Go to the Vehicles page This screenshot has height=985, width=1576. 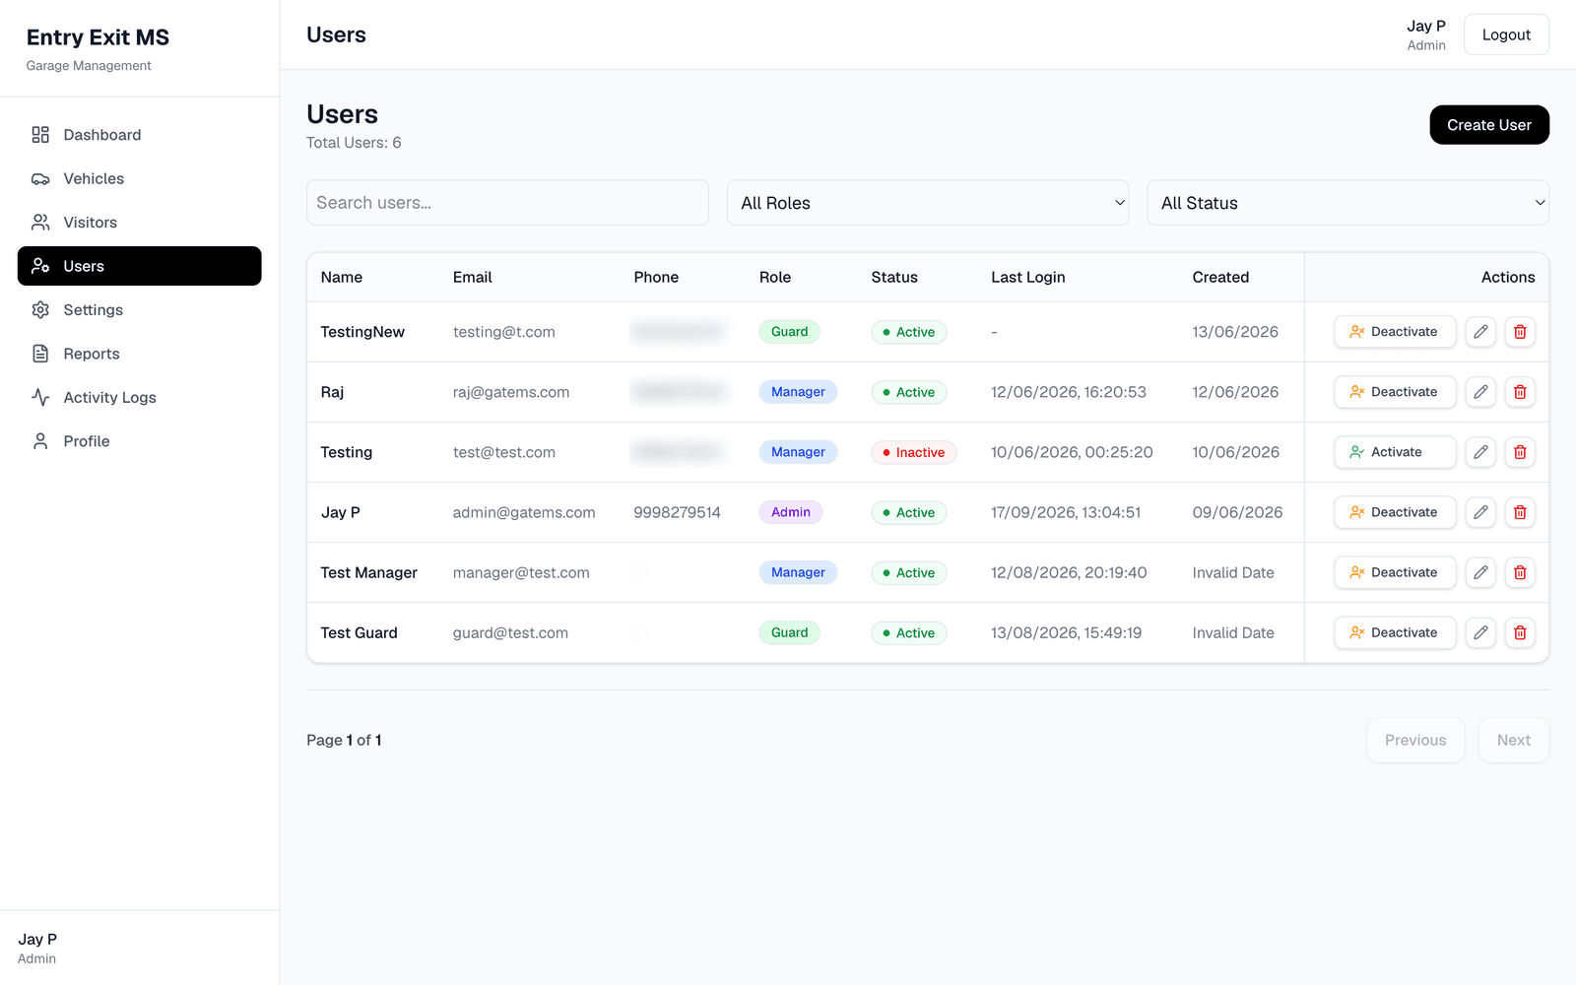139,178
